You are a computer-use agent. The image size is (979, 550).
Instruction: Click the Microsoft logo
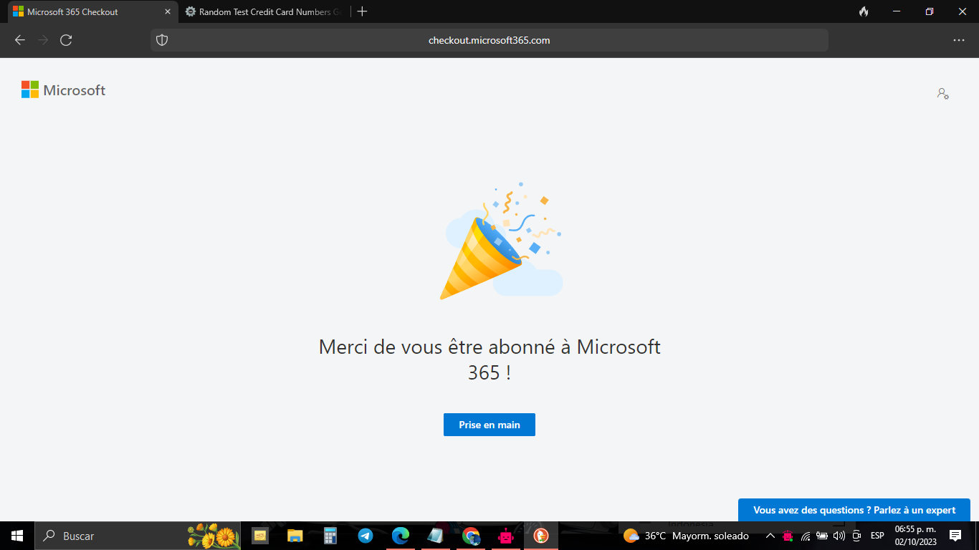(x=63, y=90)
